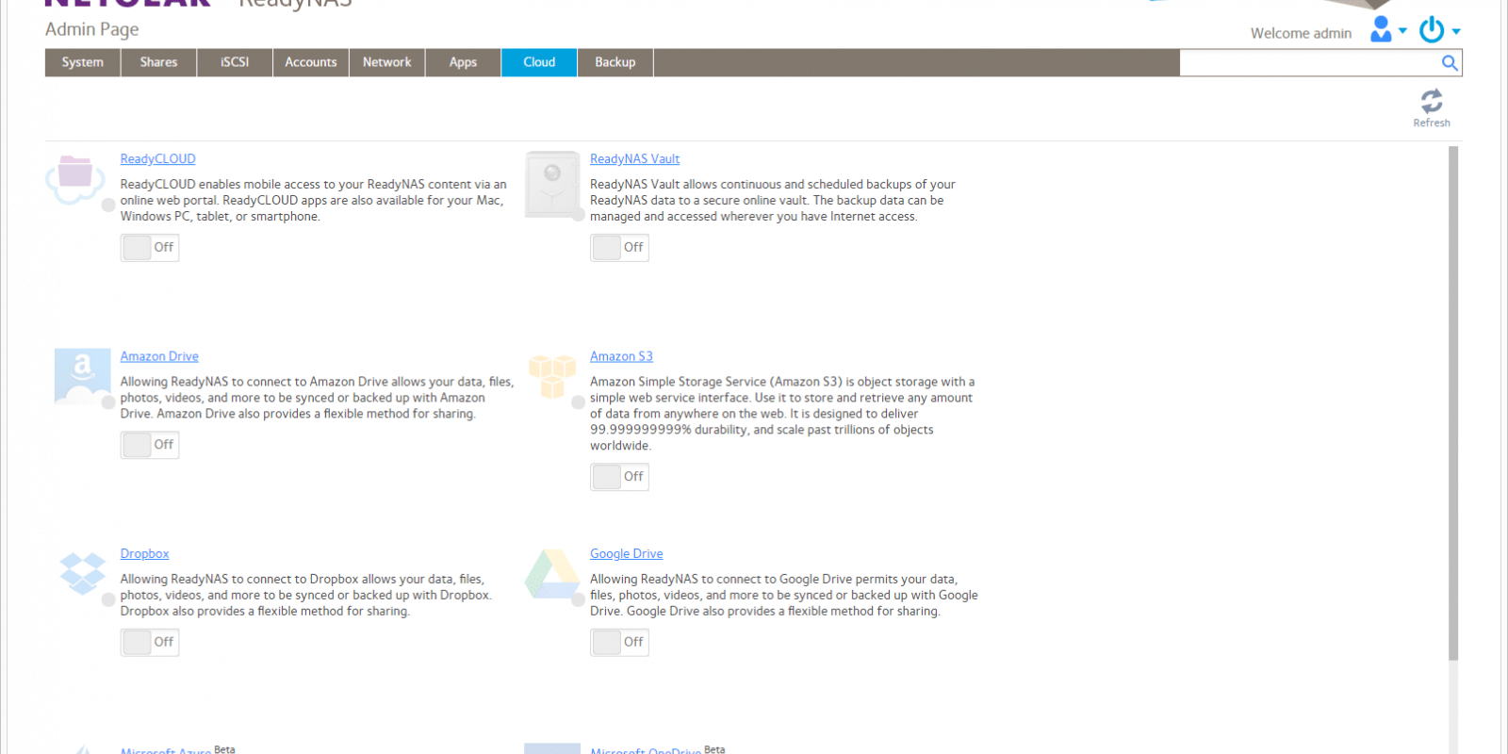Open the admin user profile icon
The image size is (1508, 754).
point(1381,29)
